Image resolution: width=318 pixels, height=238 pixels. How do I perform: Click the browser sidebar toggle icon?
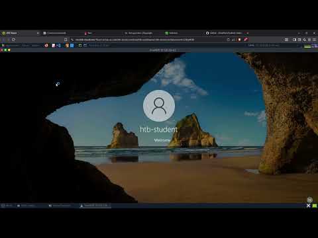tap(294, 40)
